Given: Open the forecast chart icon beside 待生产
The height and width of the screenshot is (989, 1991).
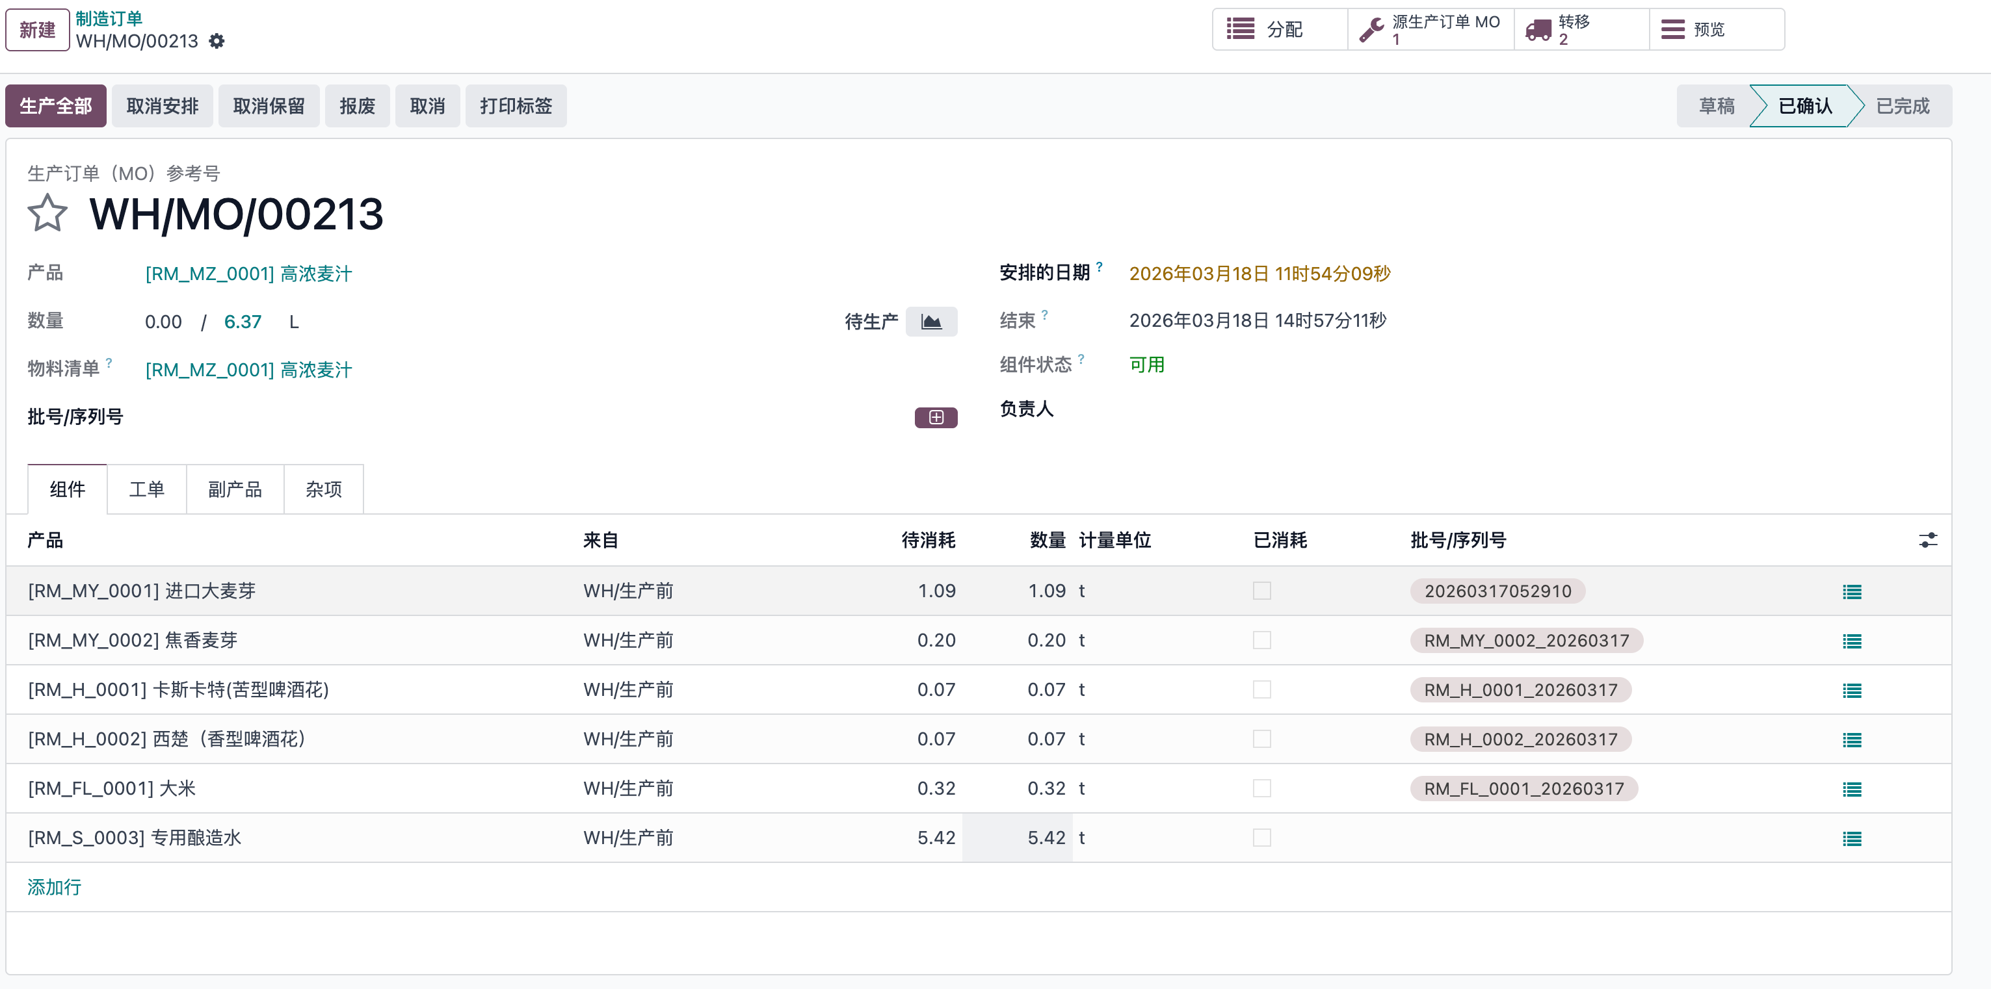Looking at the screenshot, I should tap(931, 322).
